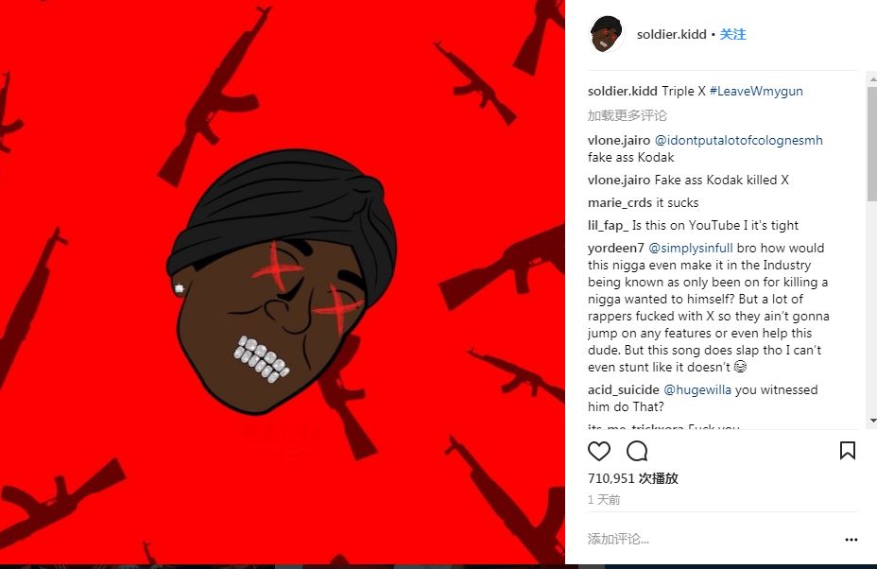Open the acid_suicide commenter profile
This screenshot has width=877, height=569.
click(x=623, y=390)
